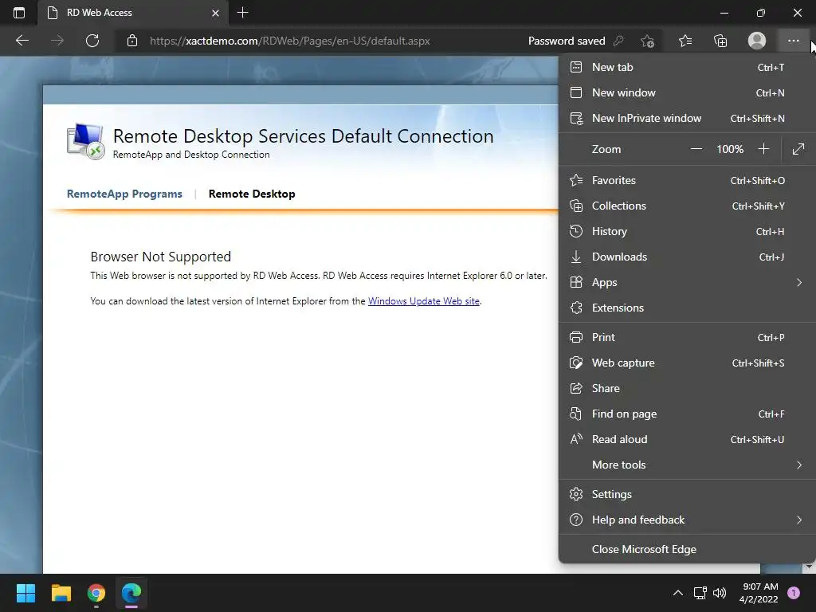Expand the More tools submenu

(x=686, y=465)
